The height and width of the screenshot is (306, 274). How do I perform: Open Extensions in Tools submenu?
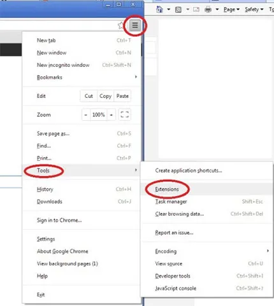206,189
